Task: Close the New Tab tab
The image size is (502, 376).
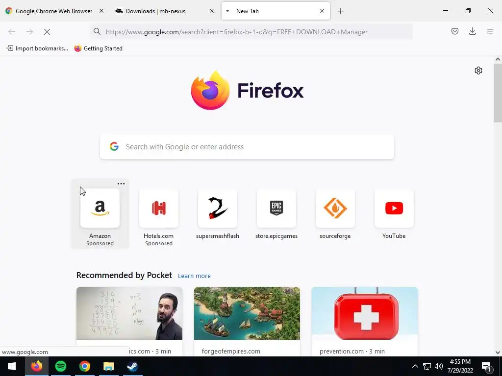Action: pyautogui.click(x=322, y=11)
